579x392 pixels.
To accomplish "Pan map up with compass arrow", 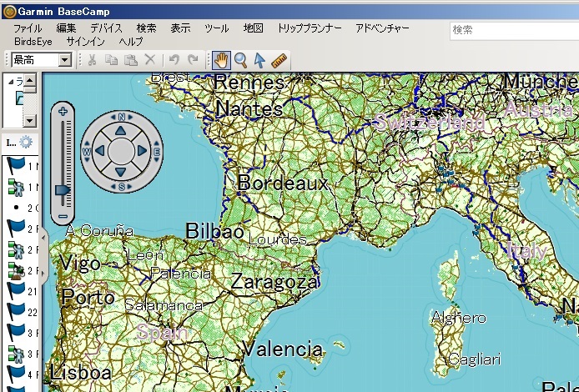I will tap(121, 130).
